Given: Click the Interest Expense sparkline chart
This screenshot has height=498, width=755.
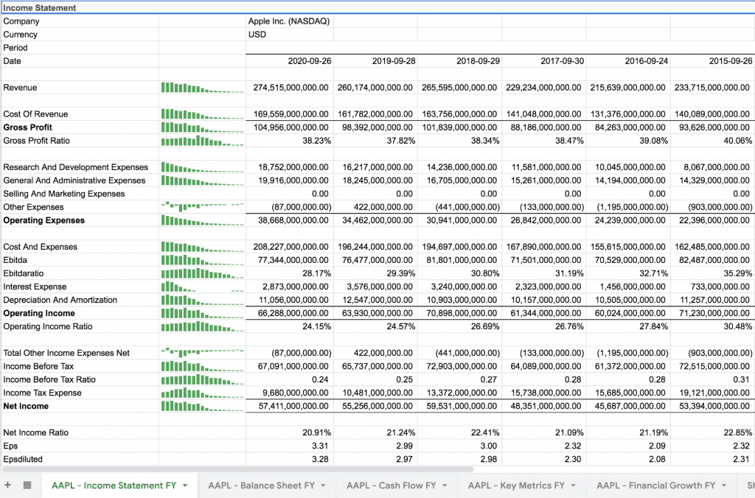Looking at the screenshot, I should [x=202, y=287].
